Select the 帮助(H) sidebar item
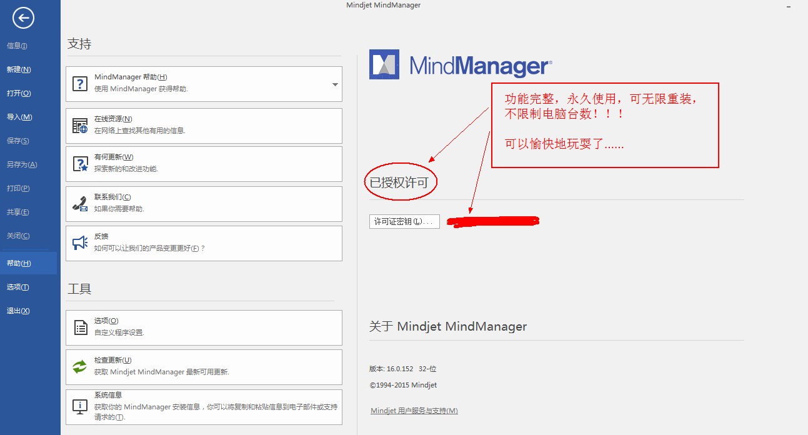The image size is (808, 435). pyautogui.click(x=28, y=263)
